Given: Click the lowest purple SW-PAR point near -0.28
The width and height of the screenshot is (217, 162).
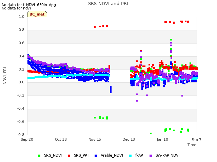Looking at the screenshot, I should tap(137, 101).
